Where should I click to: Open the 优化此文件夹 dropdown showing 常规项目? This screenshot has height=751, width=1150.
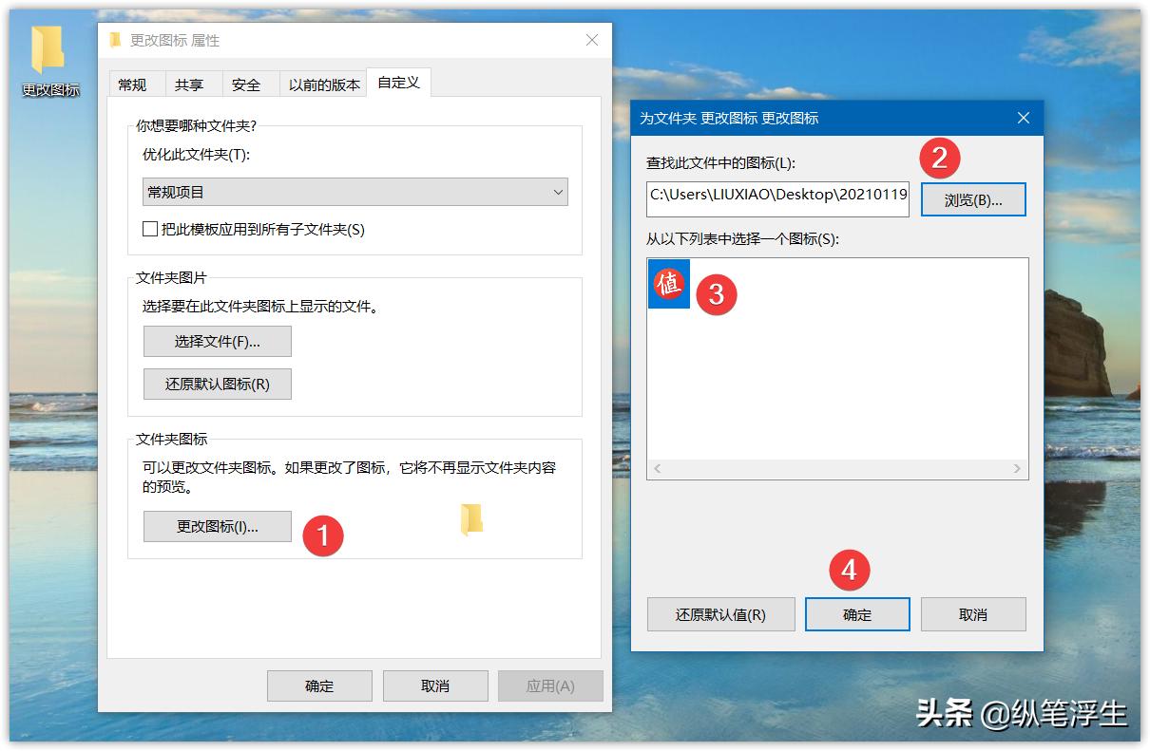pyautogui.click(x=354, y=192)
